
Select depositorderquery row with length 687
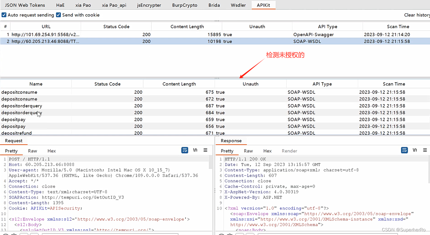[x=215, y=106]
